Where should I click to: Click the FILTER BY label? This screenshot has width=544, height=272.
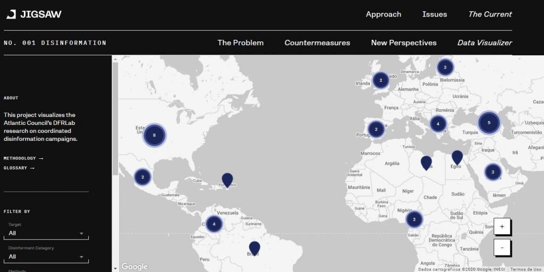16,211
